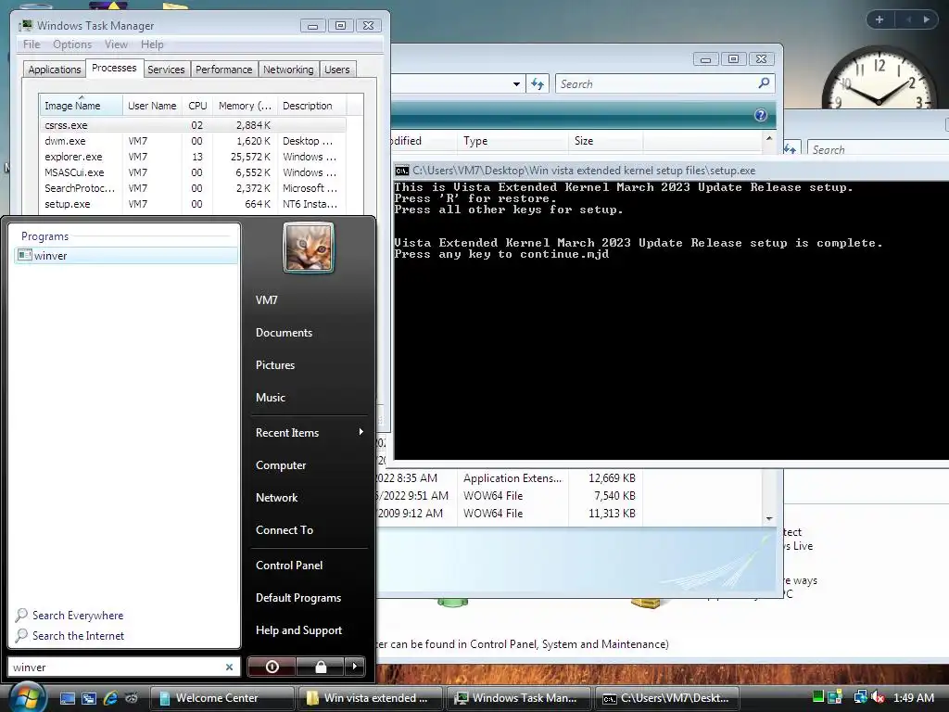
Task: Sort processes by Image Name column
Action: (x=82, y=106)
